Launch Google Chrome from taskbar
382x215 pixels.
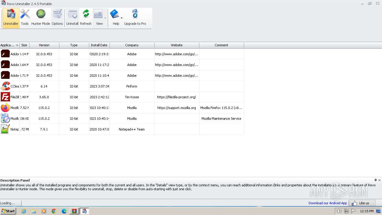[x=54, y=211]
